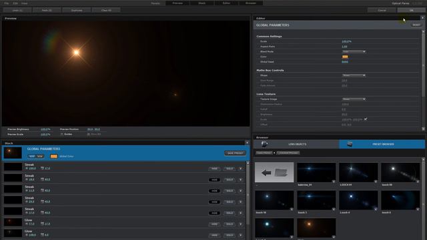Click scale icon on topmost Streak row
The height and width of the screenshot is (240, 427).
(42, 169)
